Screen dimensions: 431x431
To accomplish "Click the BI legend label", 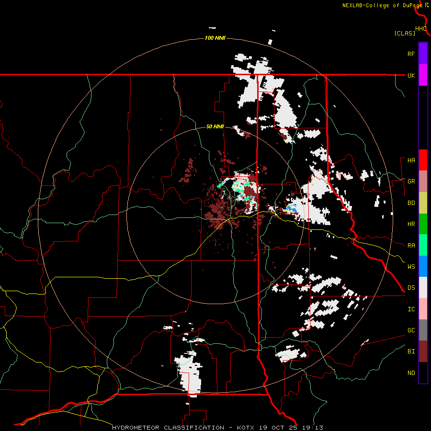I will coord(411,352).
